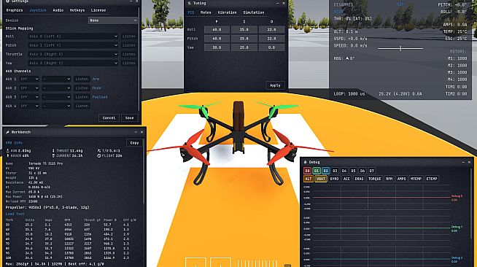Click the CURRENT battery icon in Workbench

tap(53, 155)
